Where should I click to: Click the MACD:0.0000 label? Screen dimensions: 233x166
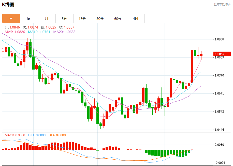click(15, 135)
